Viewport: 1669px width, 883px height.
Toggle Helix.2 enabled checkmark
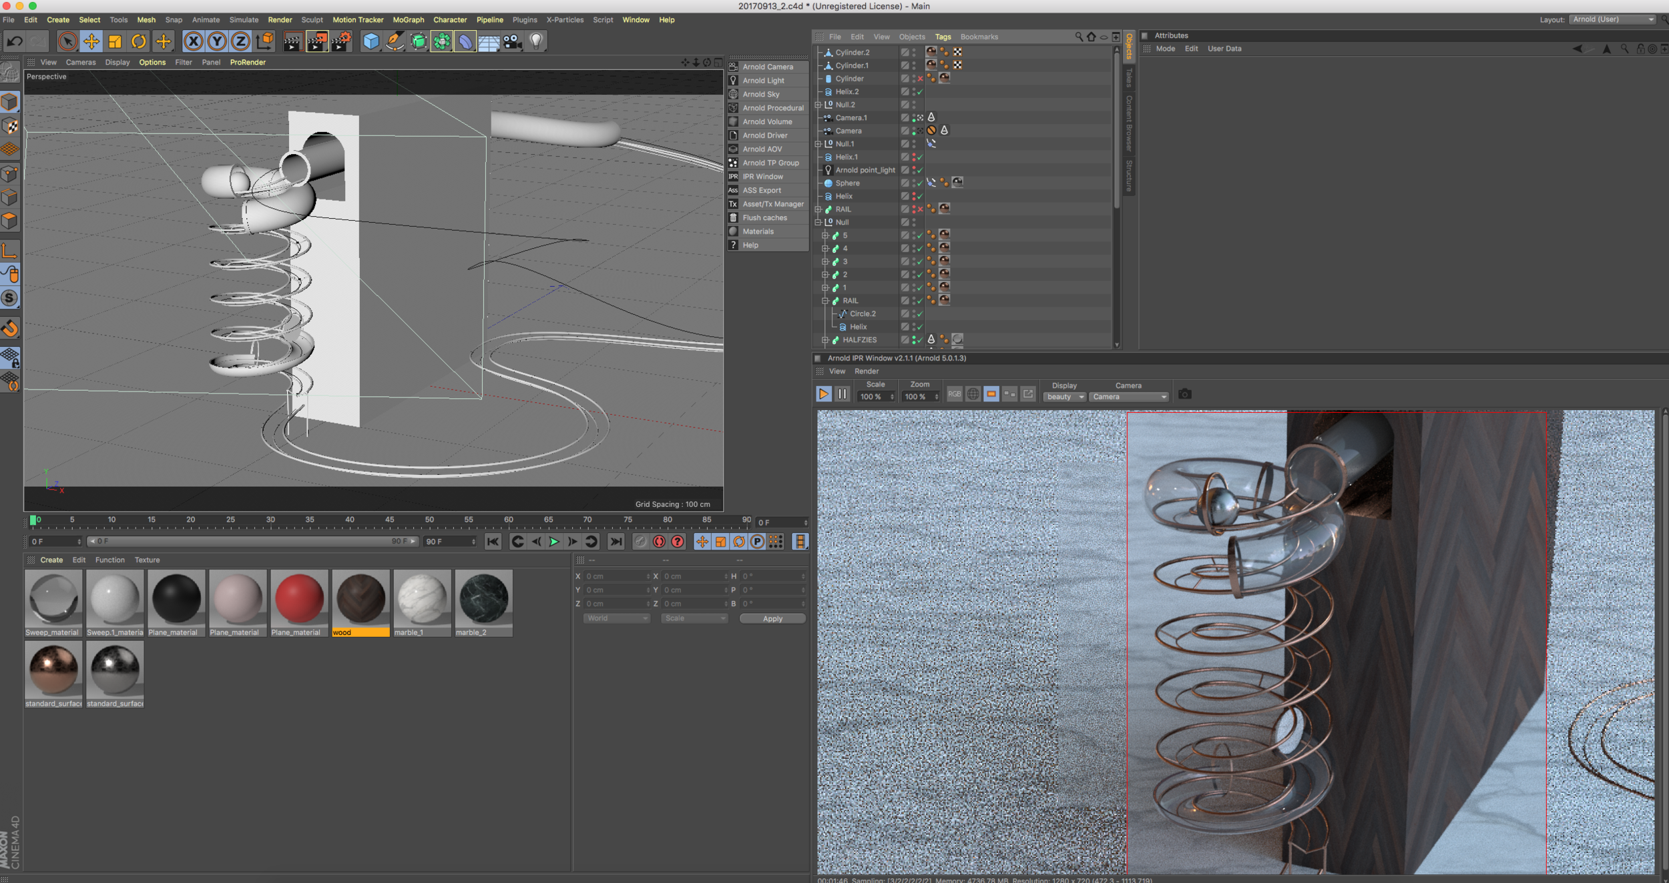pyautogui.click(x=920, y=92)
